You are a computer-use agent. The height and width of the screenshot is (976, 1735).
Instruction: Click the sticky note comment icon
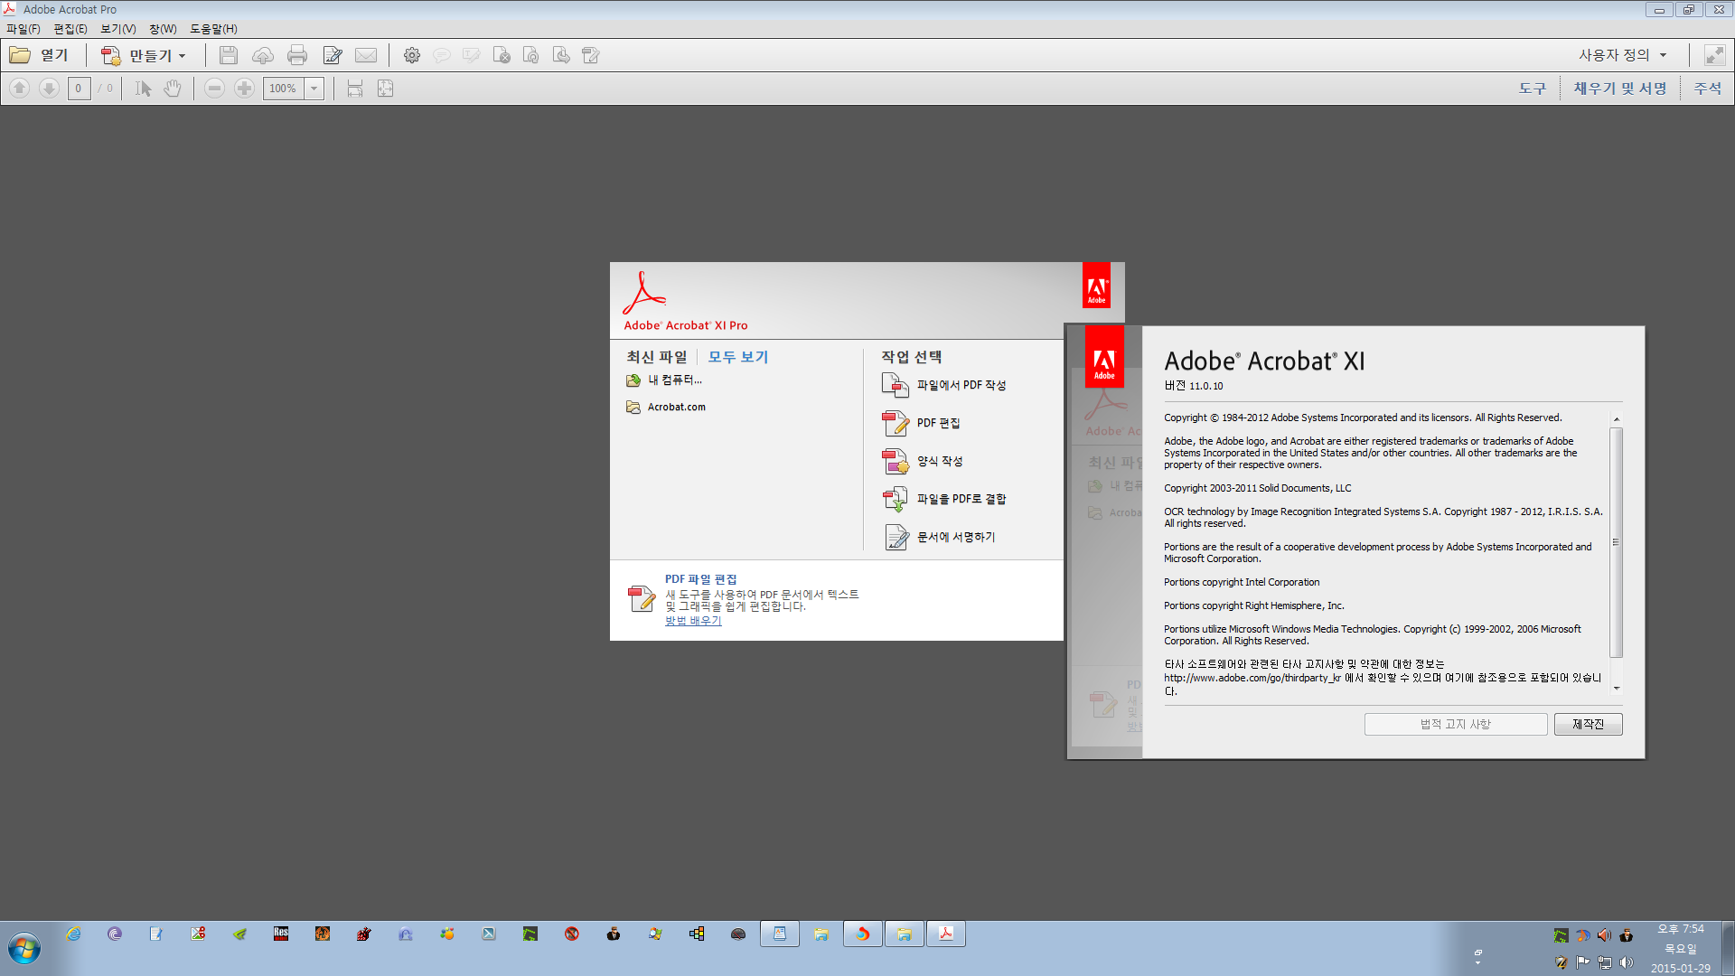tap(442, 56)
